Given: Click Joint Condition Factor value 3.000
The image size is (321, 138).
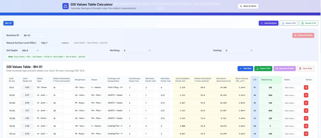Looking at the screenshot, I should [x=183, y=126].
